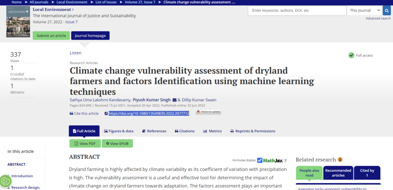
Task: Click the Submit an article button
Action: pos(51,36)
